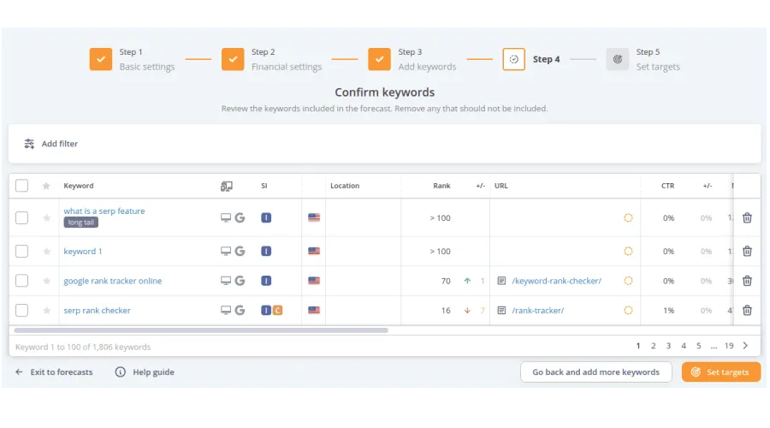Select the 'serp rank checker' row checkbox
The height and width of the screenshot is (428, 770).
tap(22, 311)
